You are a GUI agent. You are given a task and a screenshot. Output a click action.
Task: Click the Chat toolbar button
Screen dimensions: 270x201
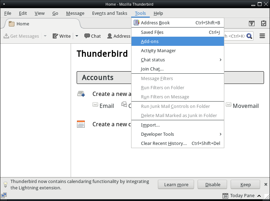pos(92,36)
